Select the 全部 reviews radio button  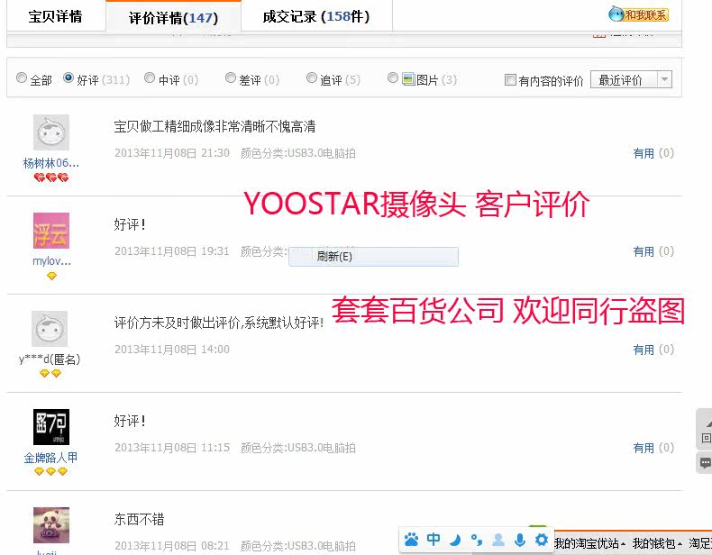click(22, 77)
